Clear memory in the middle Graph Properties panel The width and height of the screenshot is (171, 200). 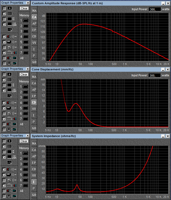[x=24, y=74]
